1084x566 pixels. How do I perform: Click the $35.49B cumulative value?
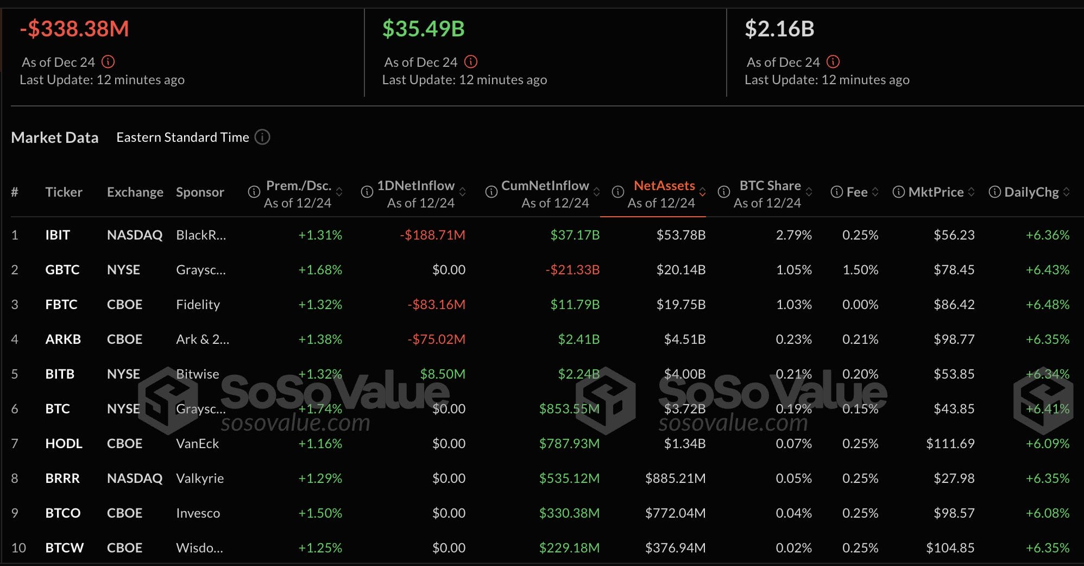[x=424, y=29]
